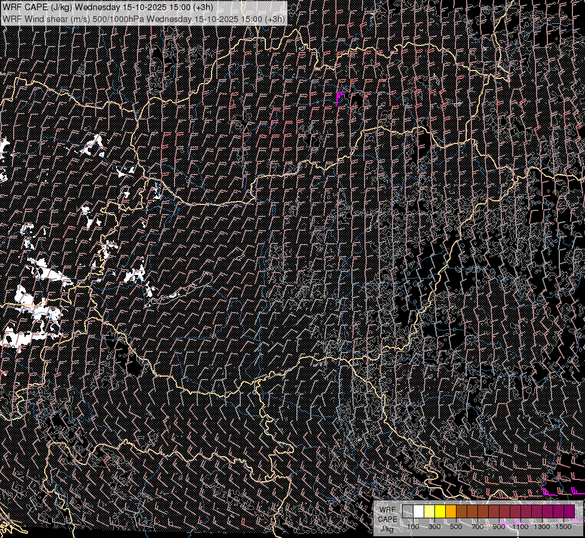The height and width of the screenshot is (538, 585).
Task: Click the 700 legend scale label
Action: (477, 527)
